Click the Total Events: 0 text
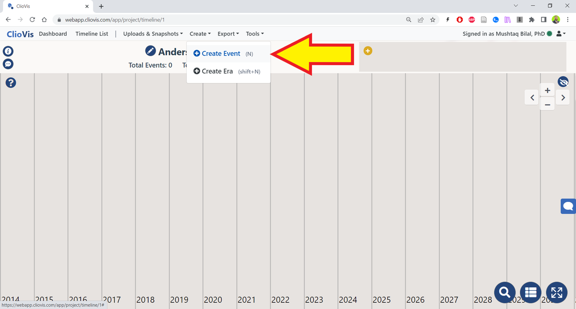Screen dimensions: 576x309 point(150,65)
